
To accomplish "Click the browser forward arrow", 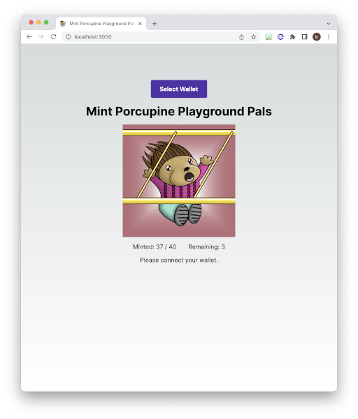I will pyautogui.click(x=41, y=37).
